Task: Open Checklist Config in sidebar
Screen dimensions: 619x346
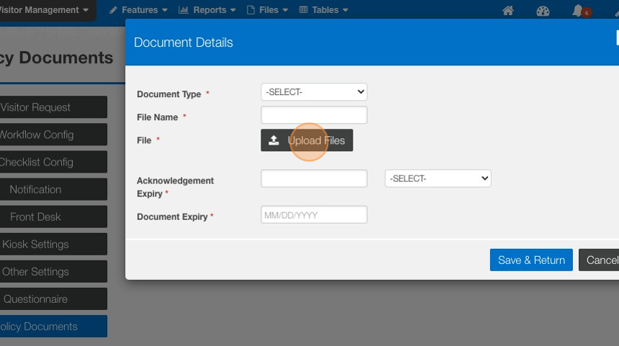Action: 53,162
